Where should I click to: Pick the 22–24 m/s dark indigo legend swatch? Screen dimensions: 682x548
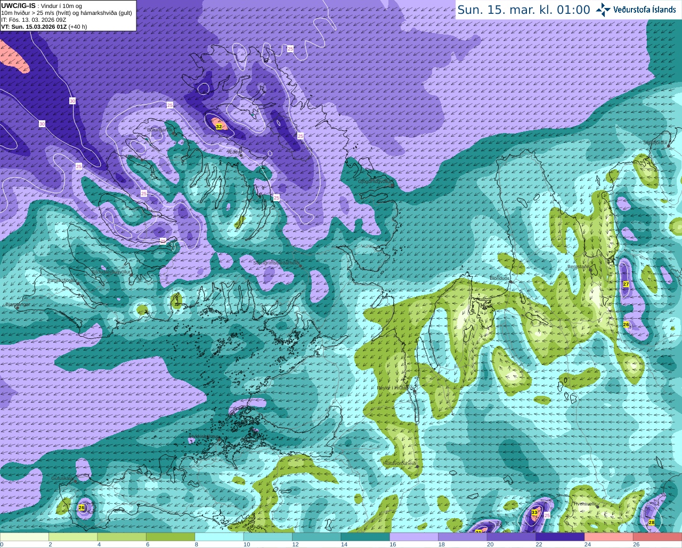click(x=561, y=537)
